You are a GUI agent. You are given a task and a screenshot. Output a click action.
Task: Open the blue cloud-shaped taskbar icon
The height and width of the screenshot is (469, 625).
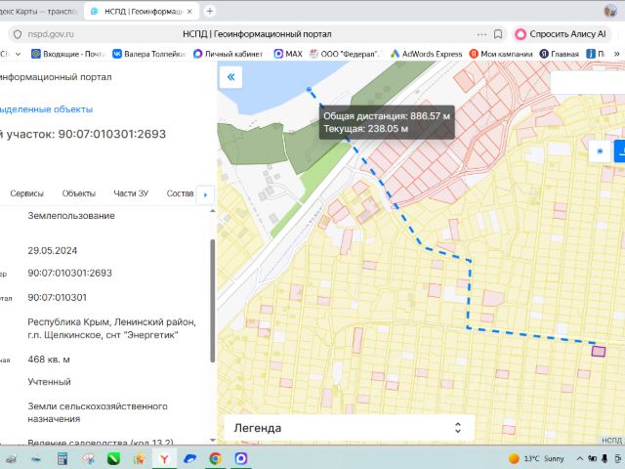point(189,458)
